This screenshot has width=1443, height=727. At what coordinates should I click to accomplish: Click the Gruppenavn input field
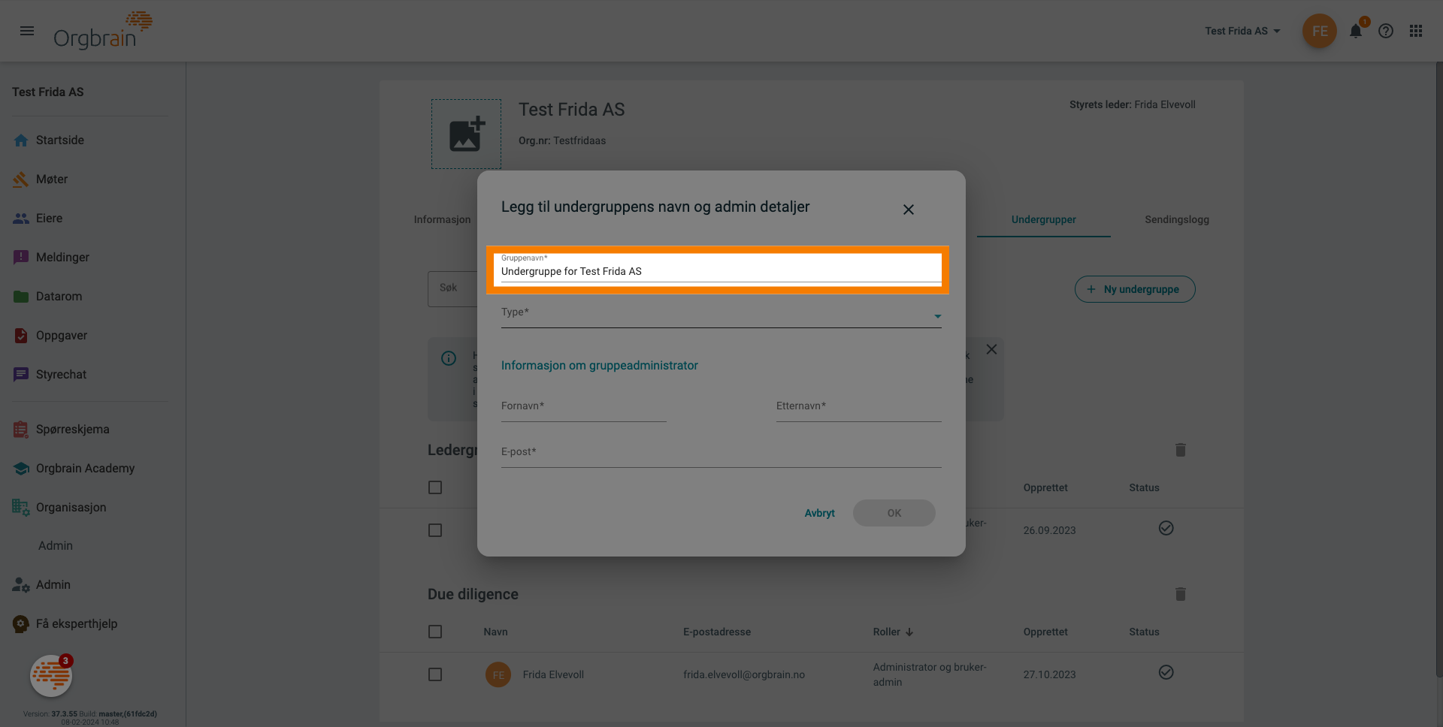721,270
